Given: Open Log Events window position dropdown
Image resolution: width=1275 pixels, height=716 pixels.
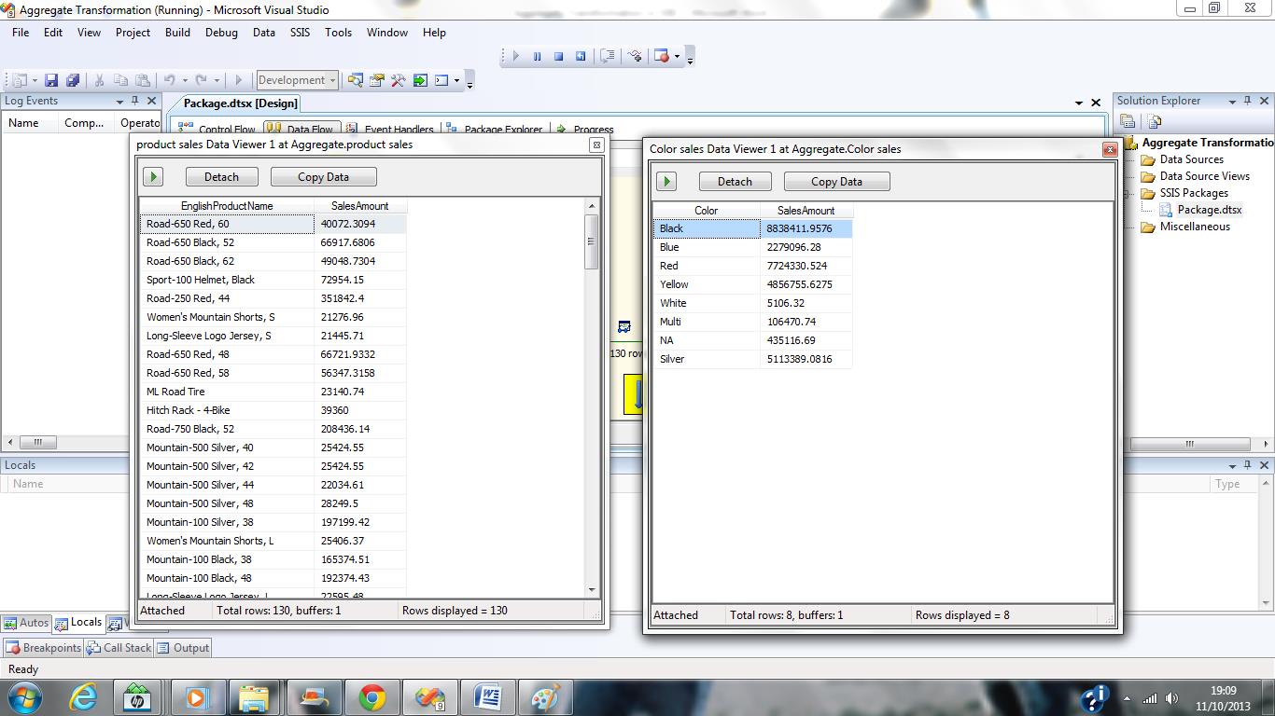Looking at the screenshot, I should 119,101.
